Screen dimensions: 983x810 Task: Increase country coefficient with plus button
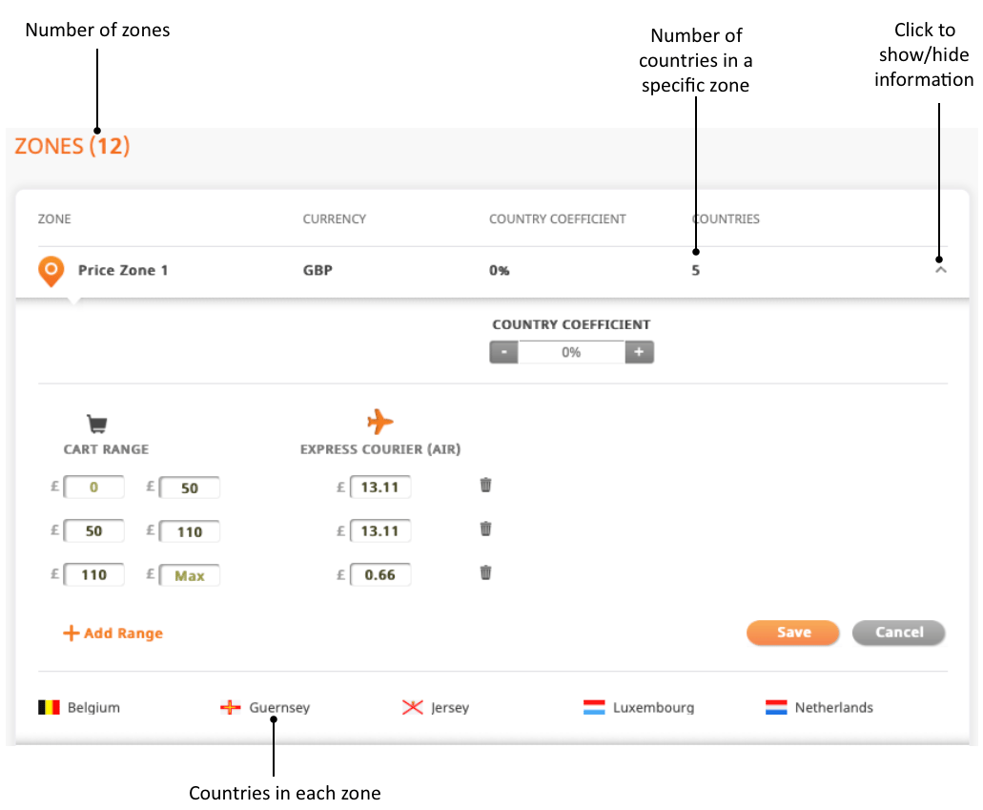(639, 352)
